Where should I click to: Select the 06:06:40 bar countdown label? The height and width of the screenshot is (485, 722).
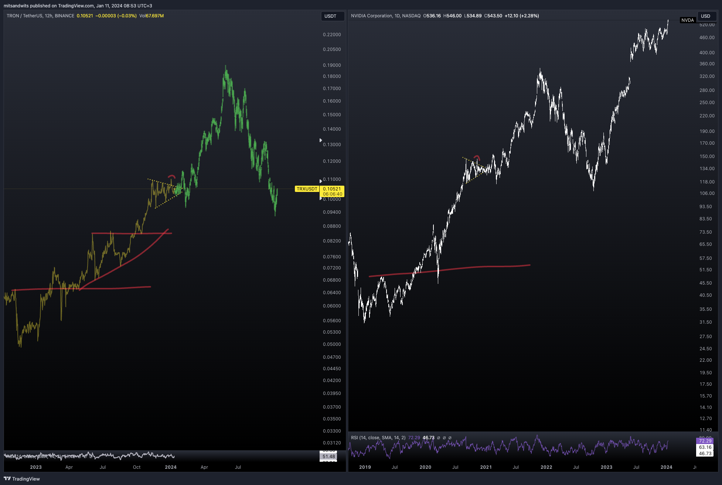coord(332,194)
